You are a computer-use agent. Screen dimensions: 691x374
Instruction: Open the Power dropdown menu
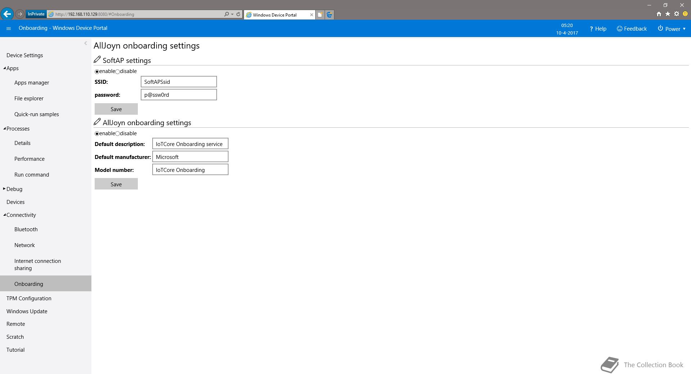pyautogui.click(x=672, y=29)
